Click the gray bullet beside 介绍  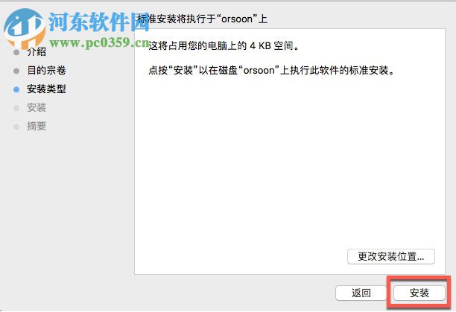click(x=16, y=52)
